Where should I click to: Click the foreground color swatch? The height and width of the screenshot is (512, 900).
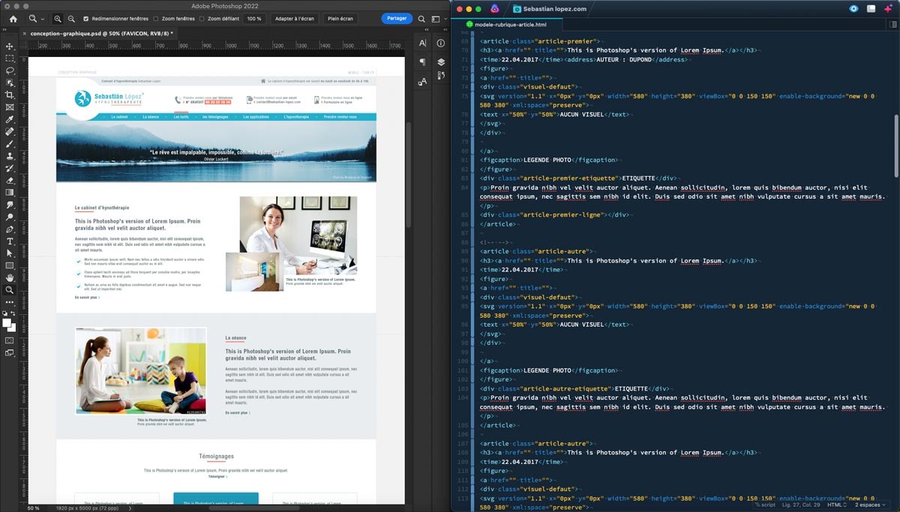click(7, 323)
